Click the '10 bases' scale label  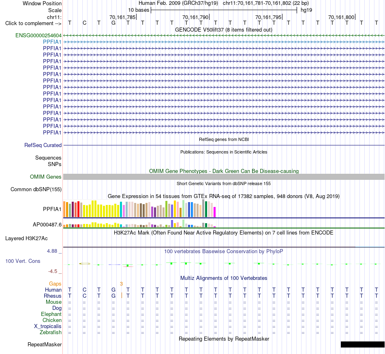click(x=139, y=10)
